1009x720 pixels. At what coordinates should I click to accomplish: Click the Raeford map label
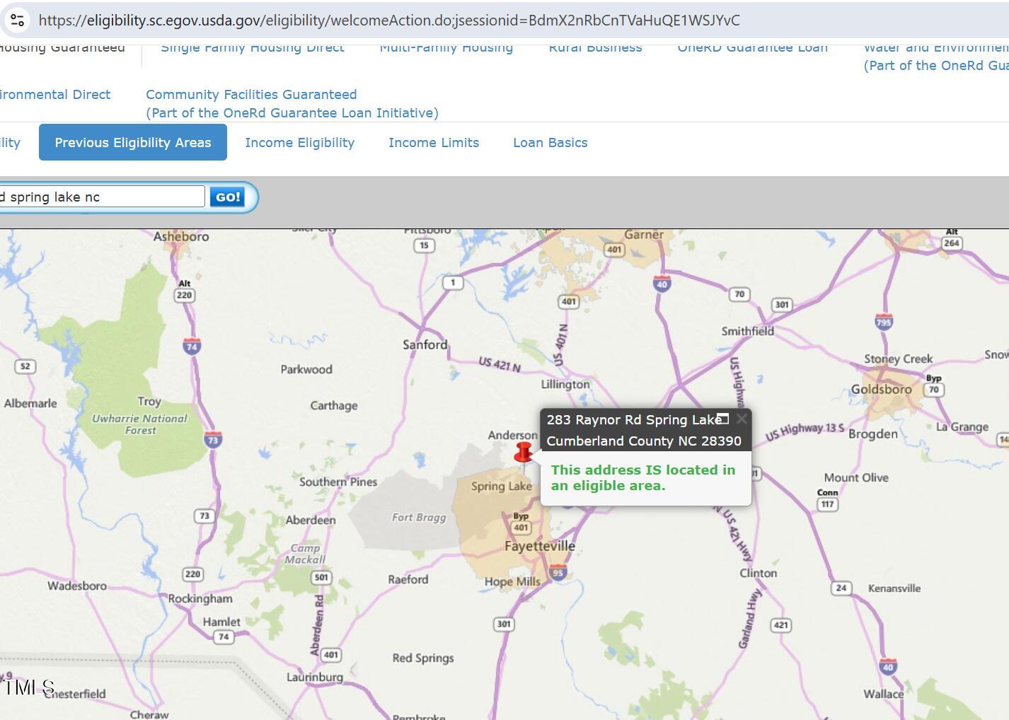[408, 579]
